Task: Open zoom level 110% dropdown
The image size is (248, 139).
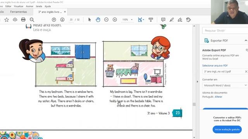Action: (x=132, y=20)
